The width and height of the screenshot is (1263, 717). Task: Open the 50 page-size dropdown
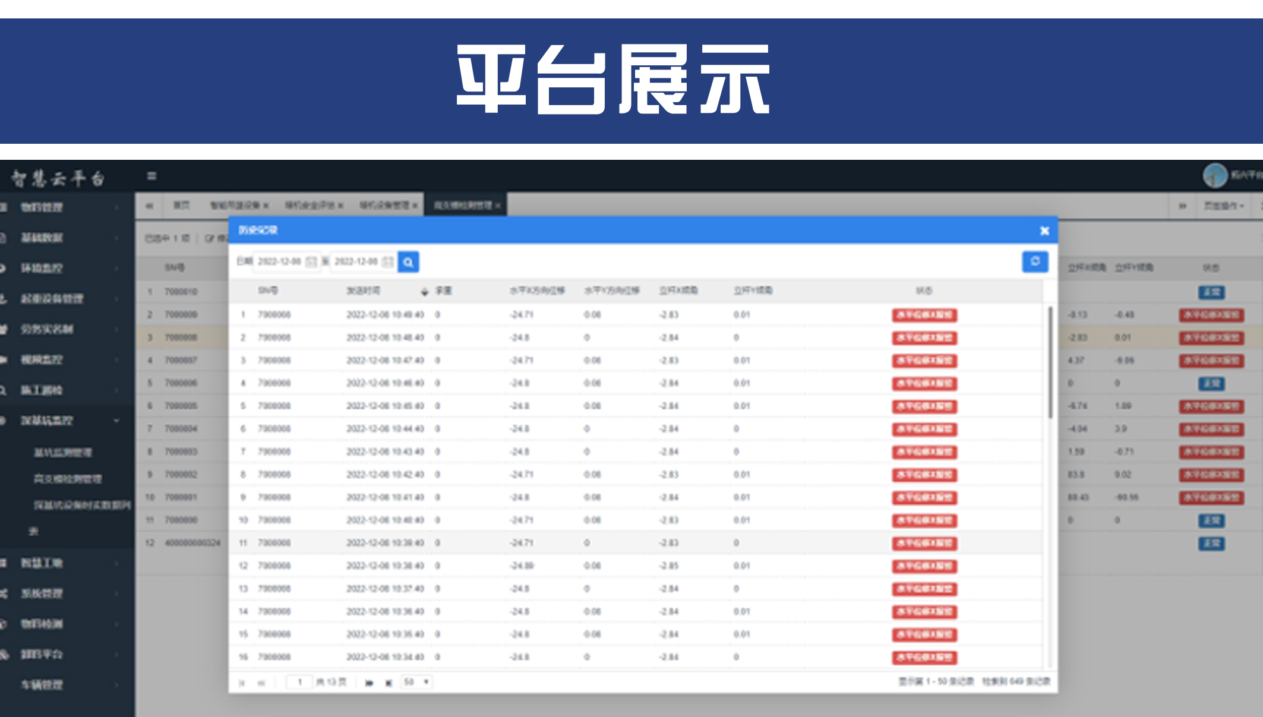[416, 682]
